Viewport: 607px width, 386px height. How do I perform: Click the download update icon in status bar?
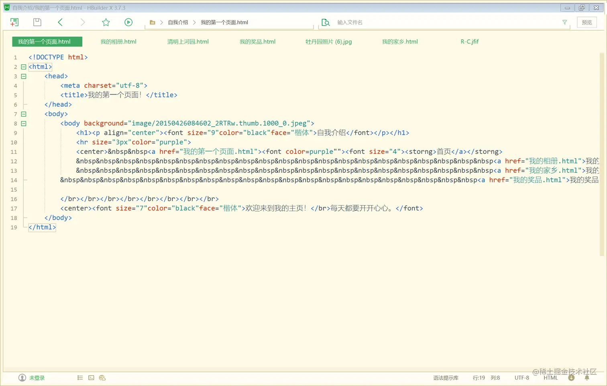pos(571,378)
